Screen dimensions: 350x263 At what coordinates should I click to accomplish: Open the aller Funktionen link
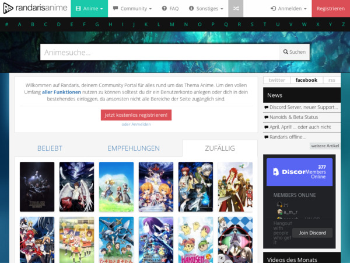point(61,92)
